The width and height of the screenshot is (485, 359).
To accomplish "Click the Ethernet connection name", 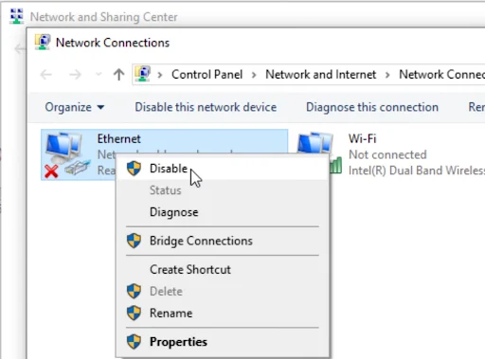I will click(118, 139).
